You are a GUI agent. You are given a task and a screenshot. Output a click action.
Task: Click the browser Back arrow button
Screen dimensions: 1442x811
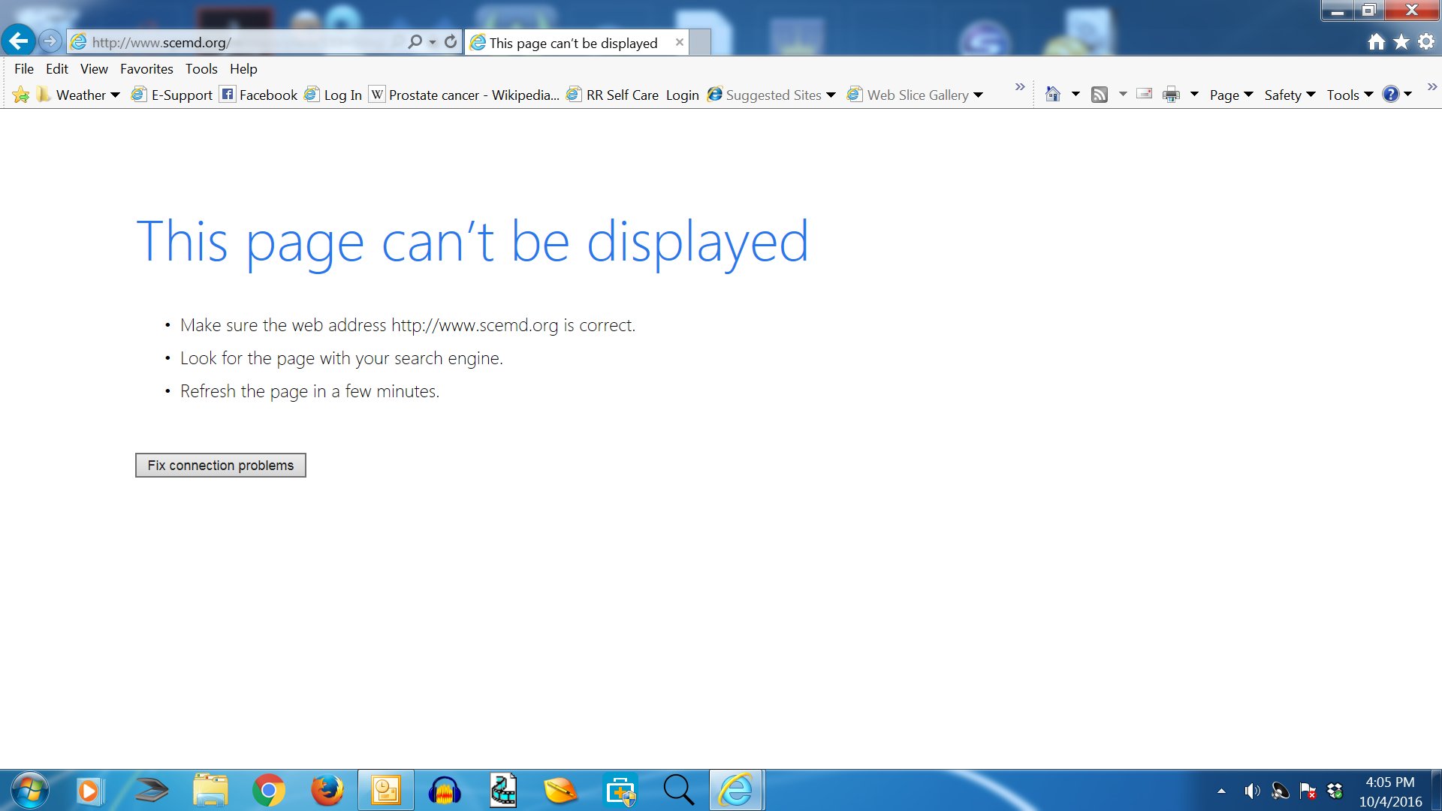(x=19, y=41)
